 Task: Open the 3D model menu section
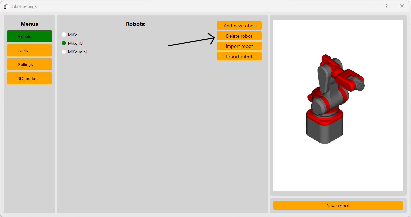coord(29,78)
